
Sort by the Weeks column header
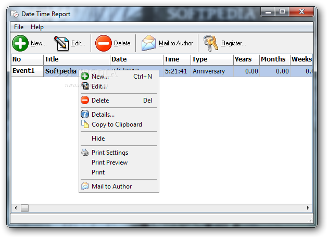click(x=301, y=59)
